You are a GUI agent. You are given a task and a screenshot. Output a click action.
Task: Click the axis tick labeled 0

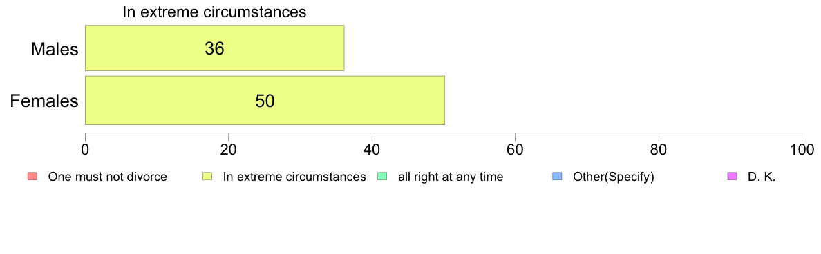pos(85,149)
